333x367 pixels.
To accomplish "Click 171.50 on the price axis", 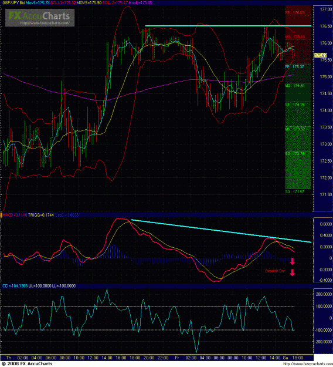I will click(x=326, y=195).
